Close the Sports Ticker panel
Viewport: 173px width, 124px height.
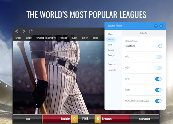[161, 26]
